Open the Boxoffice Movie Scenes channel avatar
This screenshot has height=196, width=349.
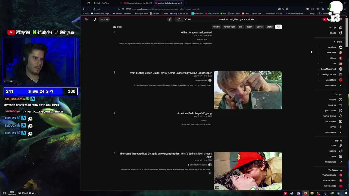tap(210, 165)
